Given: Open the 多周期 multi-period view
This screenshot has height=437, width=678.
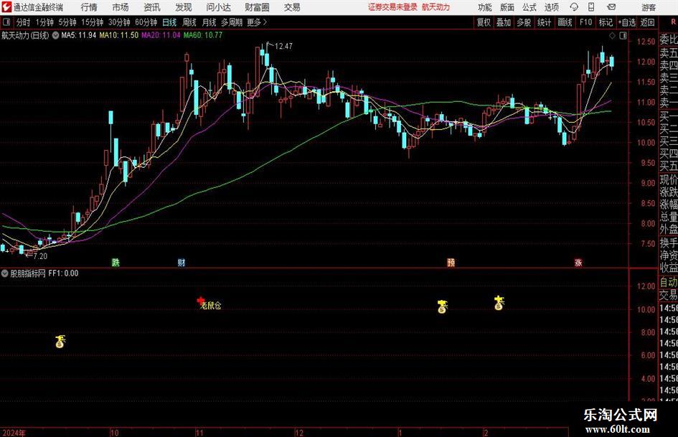Looking at the screenshot, I should pyautogui.click(x=232, y=22).
